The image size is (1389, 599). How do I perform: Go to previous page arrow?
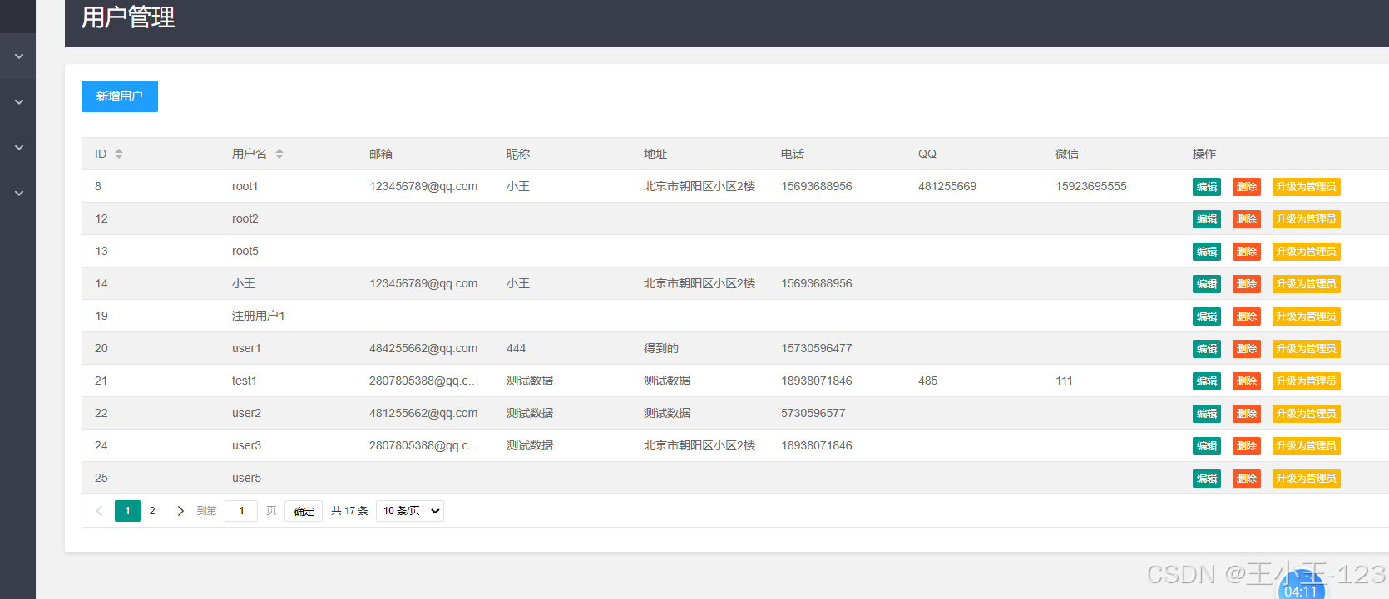tap(100, 511)
